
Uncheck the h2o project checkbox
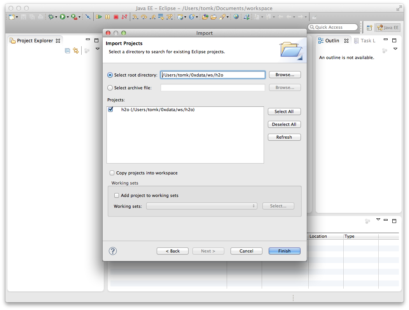pos(110,110)
